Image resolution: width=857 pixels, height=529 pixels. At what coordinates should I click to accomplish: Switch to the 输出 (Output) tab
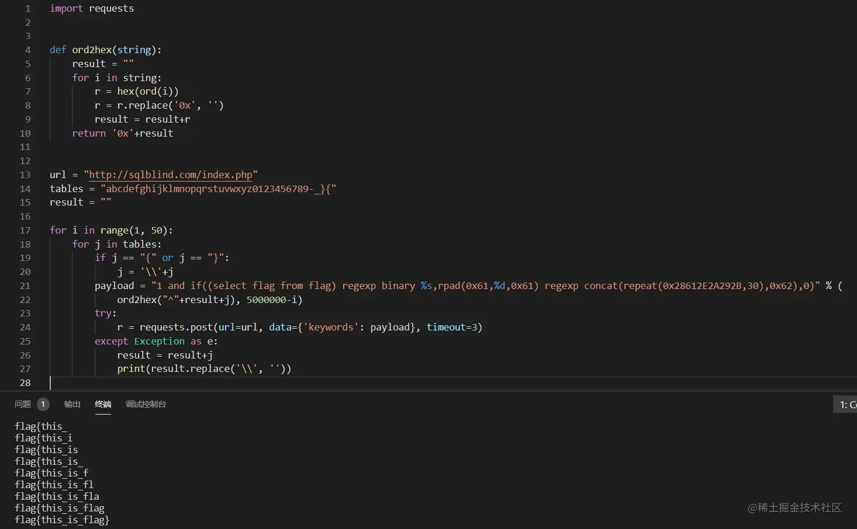[72, 404]
